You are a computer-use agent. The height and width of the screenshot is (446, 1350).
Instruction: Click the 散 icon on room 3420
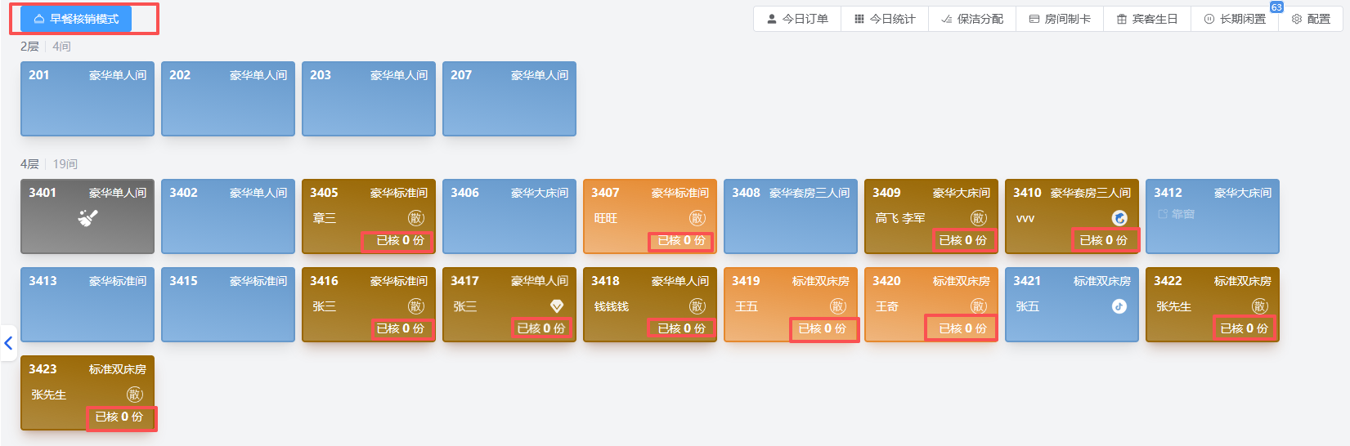tap(979, 306)
